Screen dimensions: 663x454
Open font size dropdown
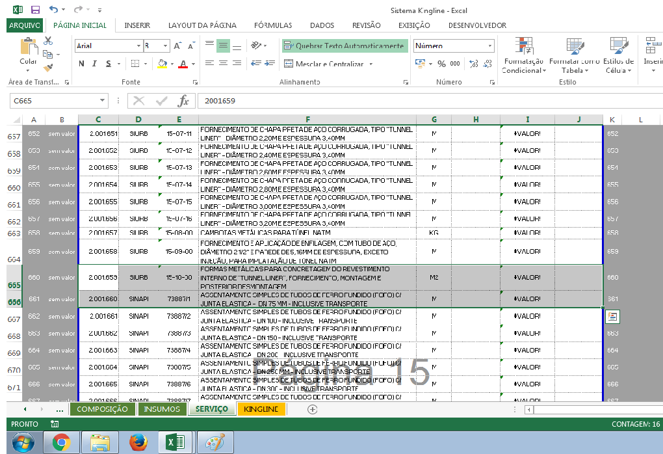[165, 46]
